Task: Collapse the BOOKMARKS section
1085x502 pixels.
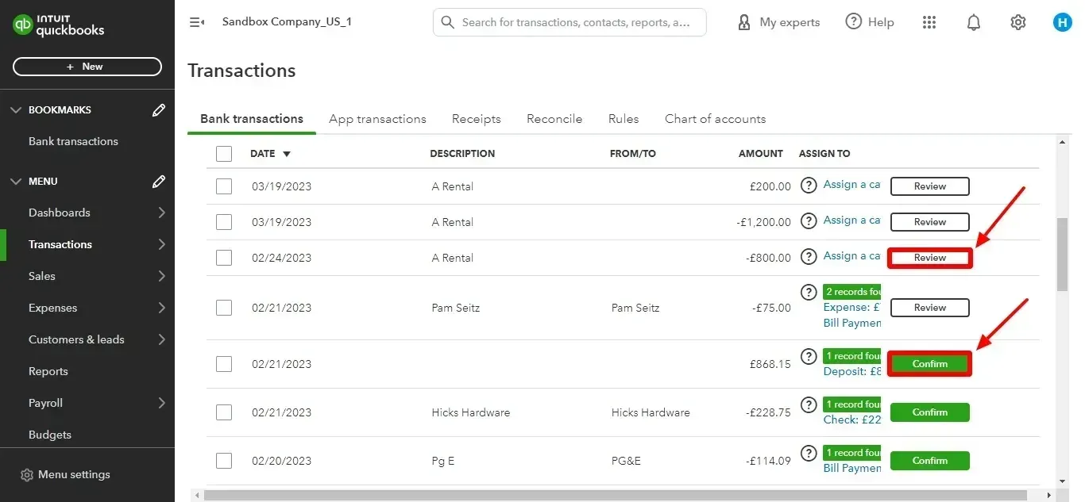Action: tap(16, 110)
